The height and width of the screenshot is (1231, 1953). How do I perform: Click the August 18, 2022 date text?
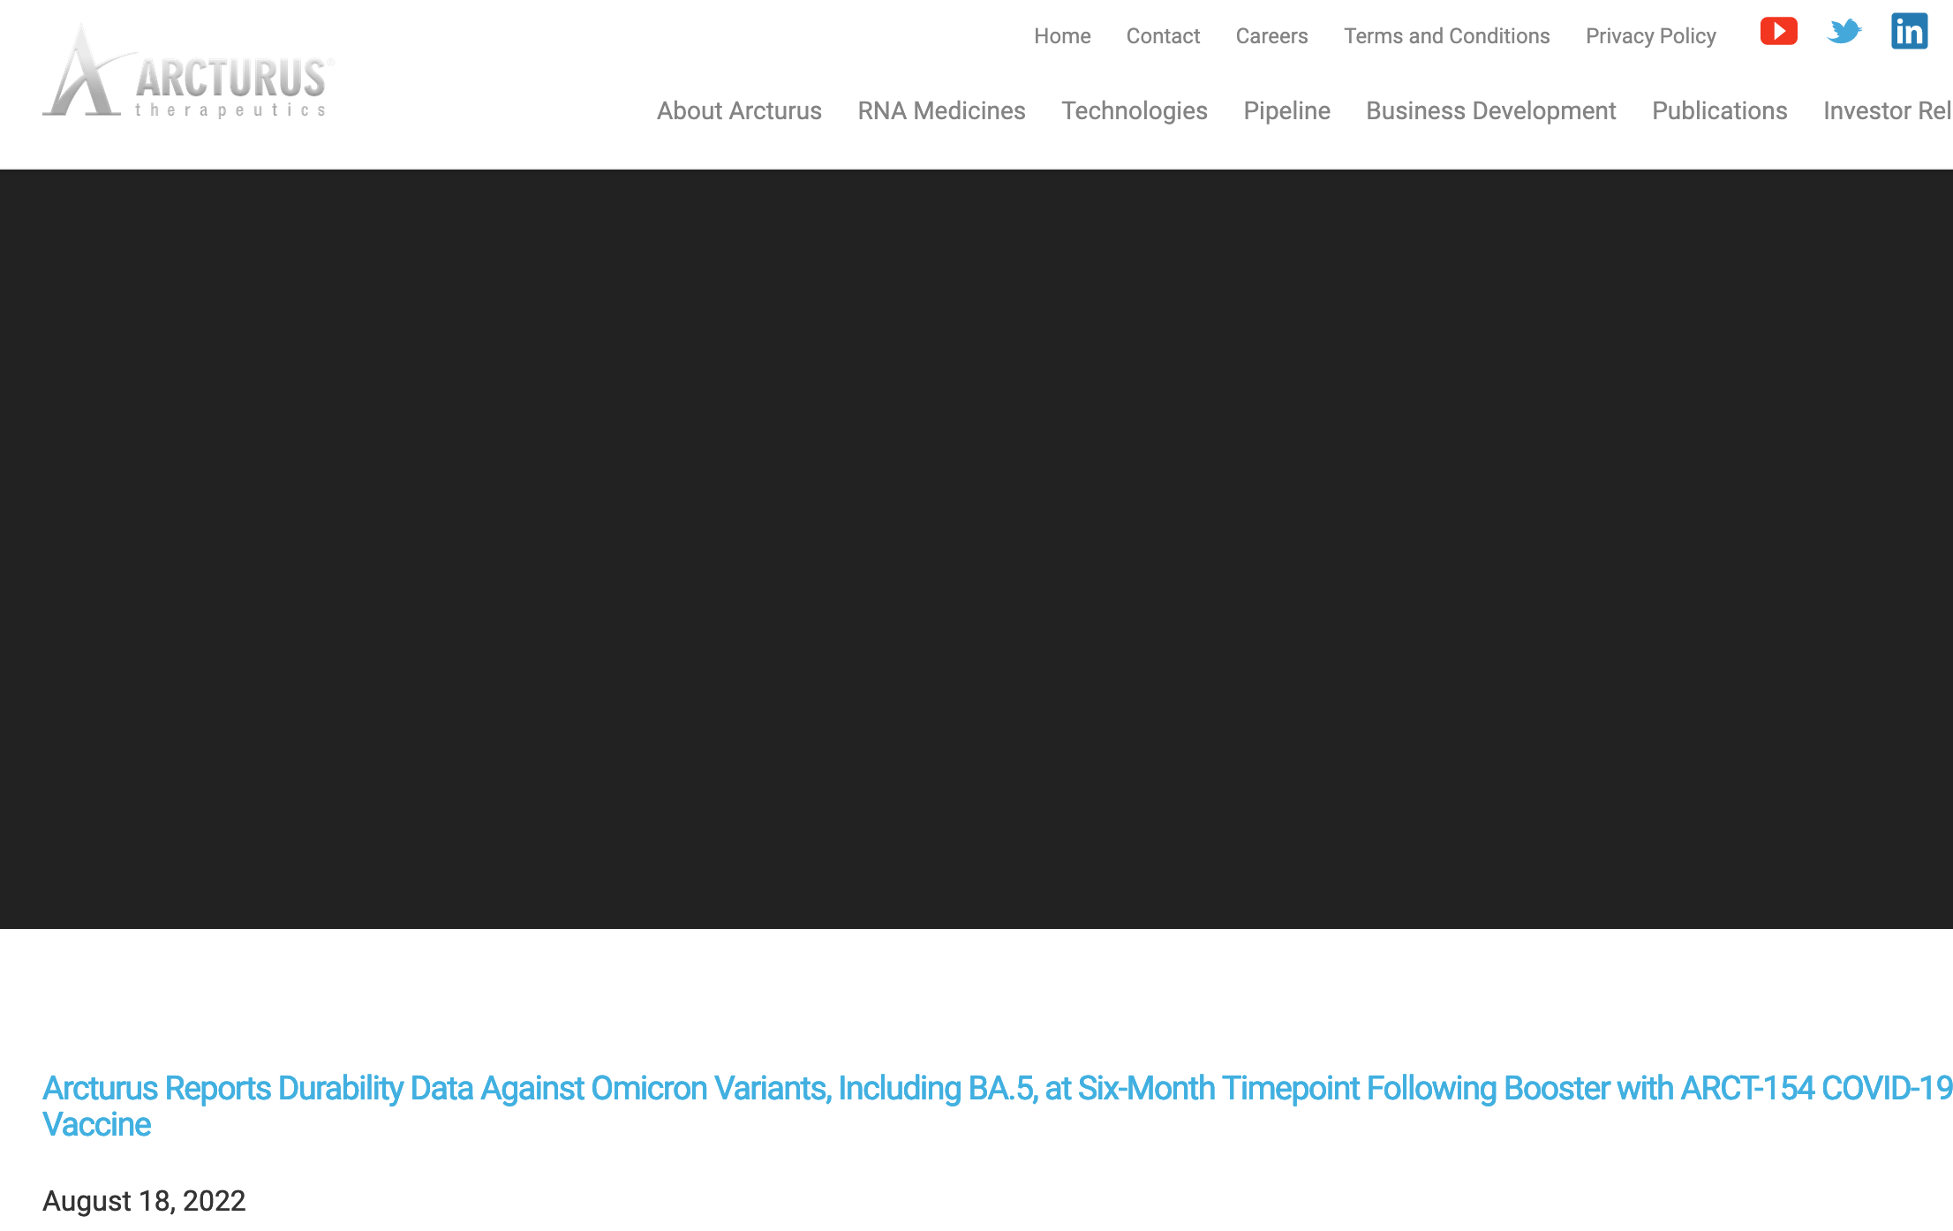(x=144, y=1201)
